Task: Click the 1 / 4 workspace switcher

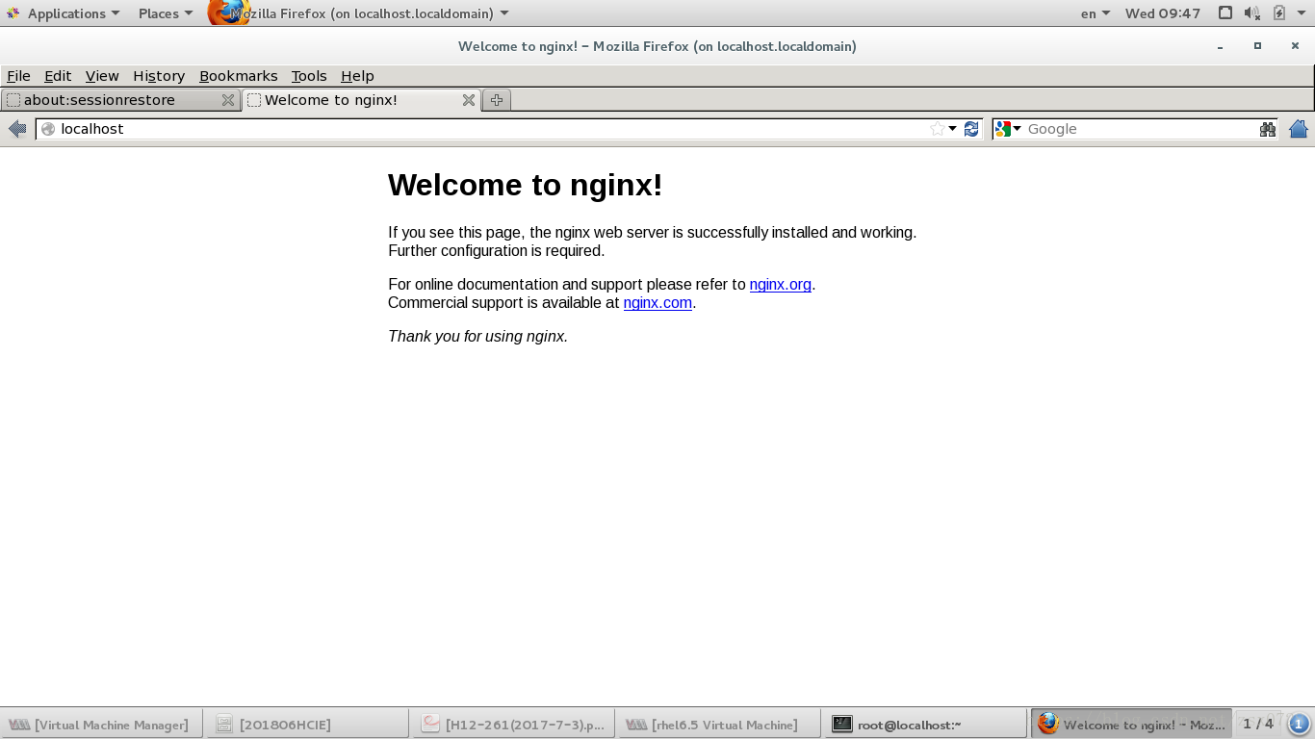Action: (x=1257, y=724)
